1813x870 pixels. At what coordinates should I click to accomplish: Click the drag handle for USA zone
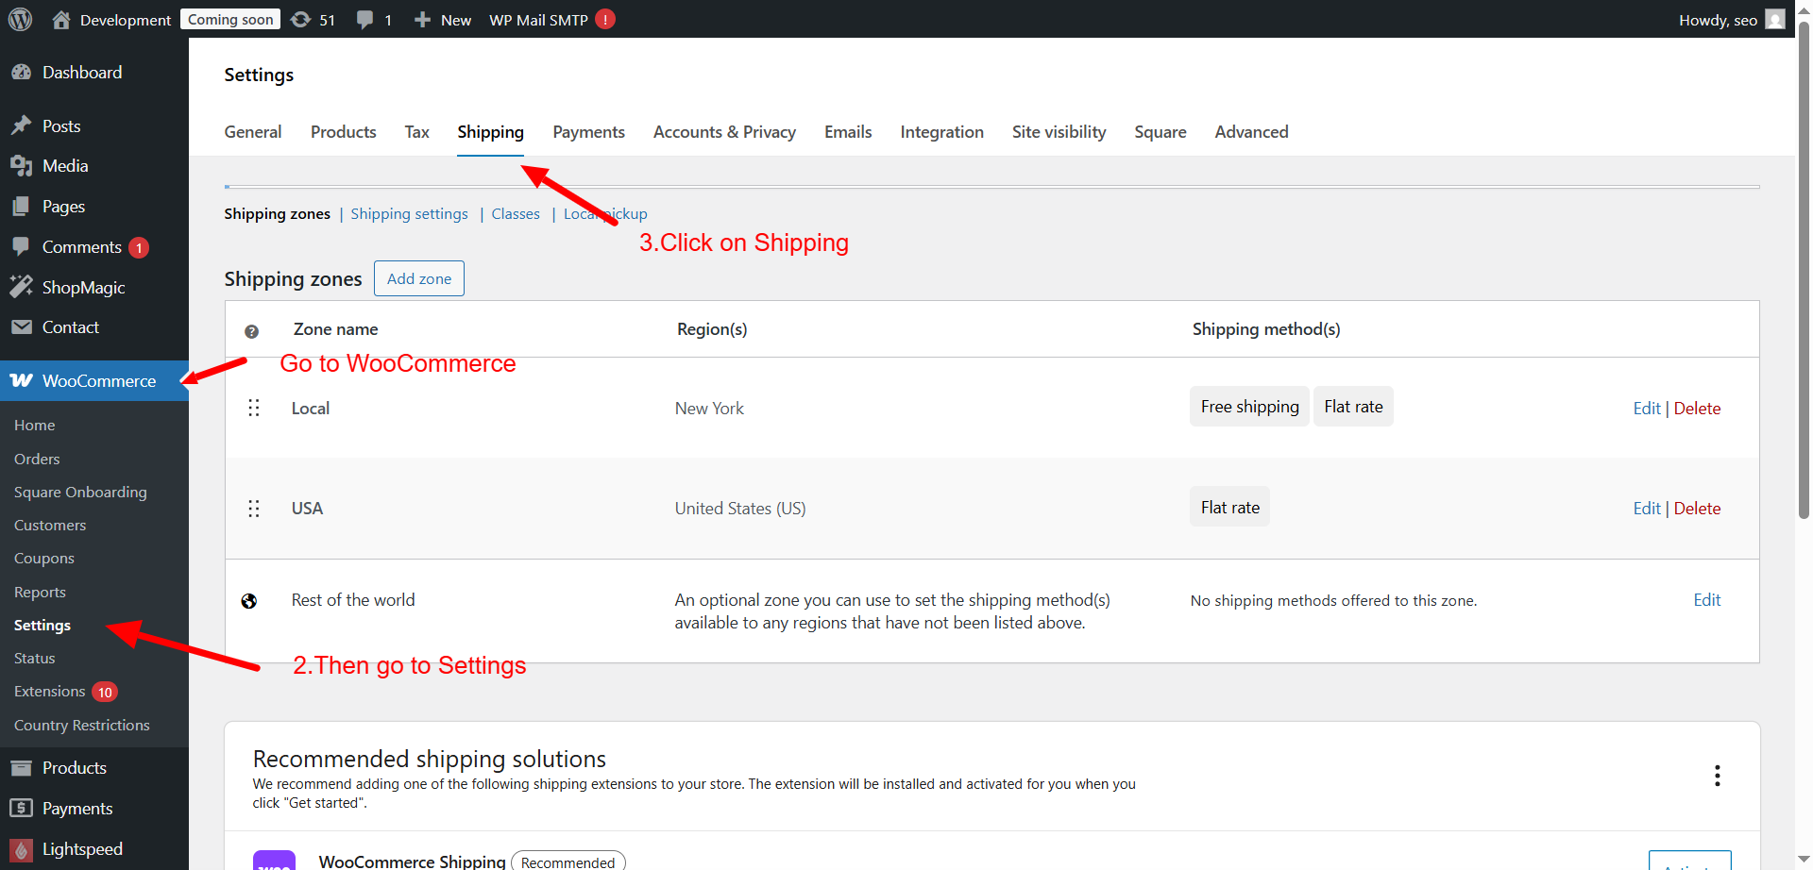click(x=253, y=509)
